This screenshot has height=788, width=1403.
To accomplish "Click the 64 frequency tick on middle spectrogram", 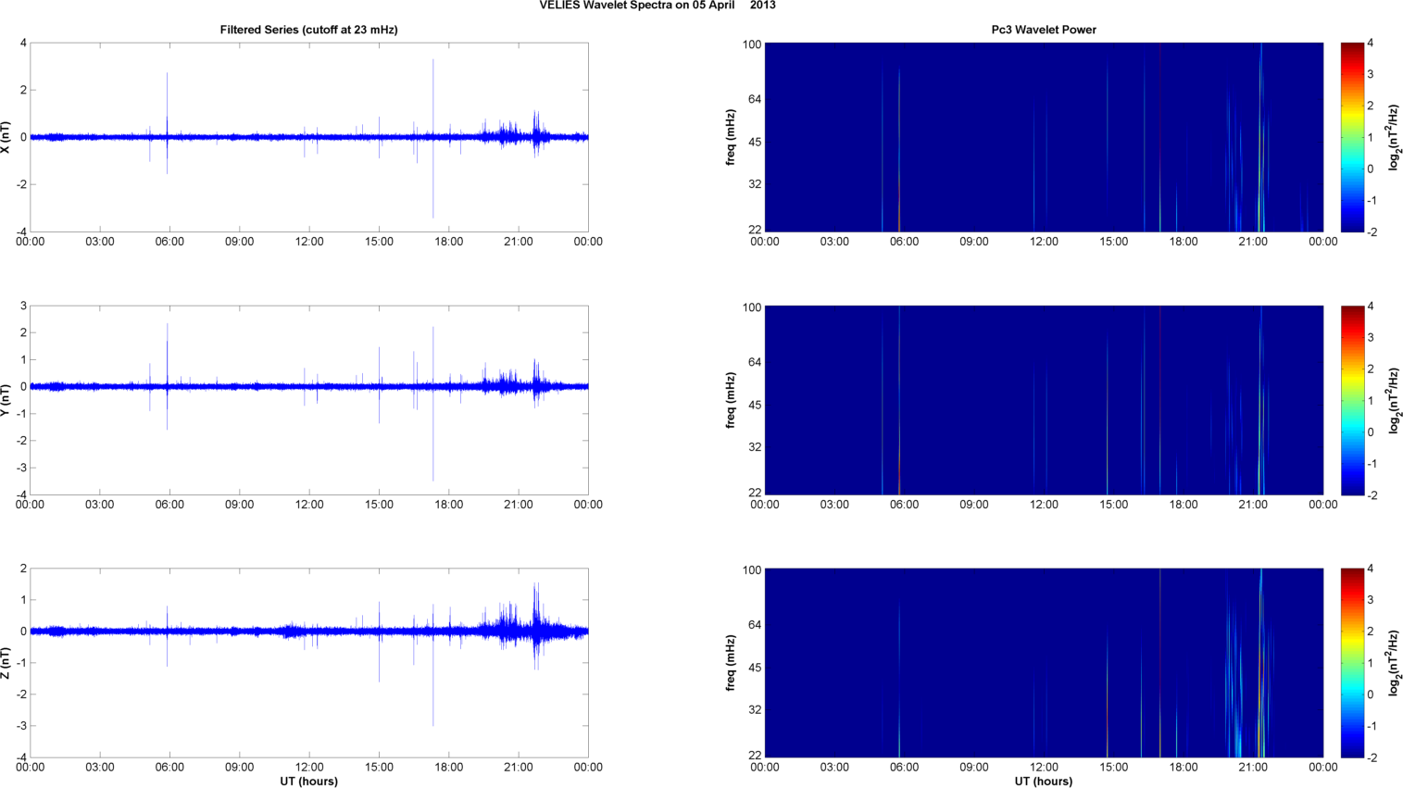I will [x=755, y=362].
